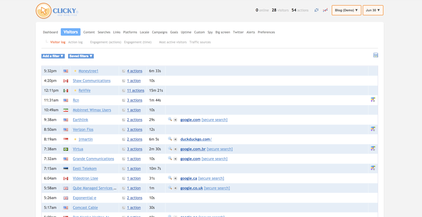
Task: Open the dots grid icon in header
Action: tap(316, 10)
